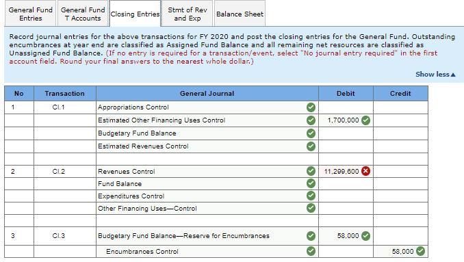
Task: Select the Appropriations Control account field
Action: tap(207, 107)
